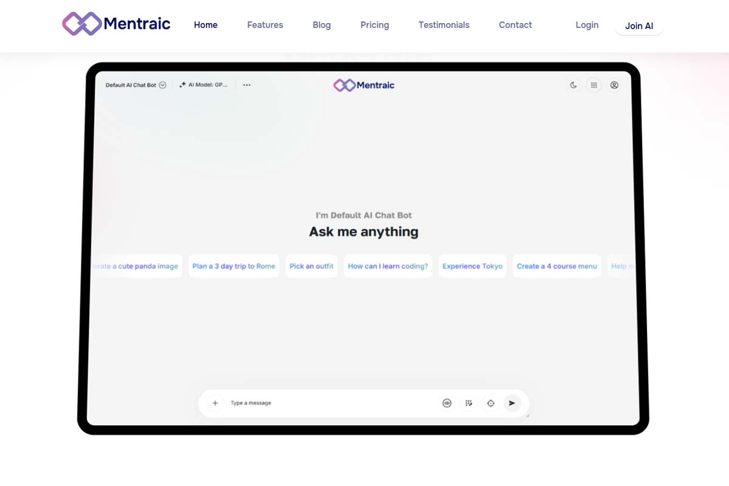The image size is (729, 486).
Task: Toggle dark mode with the moon icon
Action: [573, 85]
